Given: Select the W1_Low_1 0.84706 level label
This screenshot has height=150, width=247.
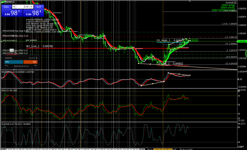Looking at the screenshot, I should click(x=40, y=46).
